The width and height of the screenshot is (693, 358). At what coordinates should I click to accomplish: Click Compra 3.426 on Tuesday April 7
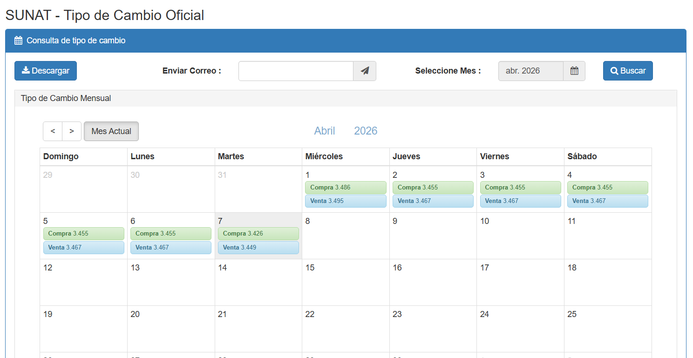click(258, 234)
